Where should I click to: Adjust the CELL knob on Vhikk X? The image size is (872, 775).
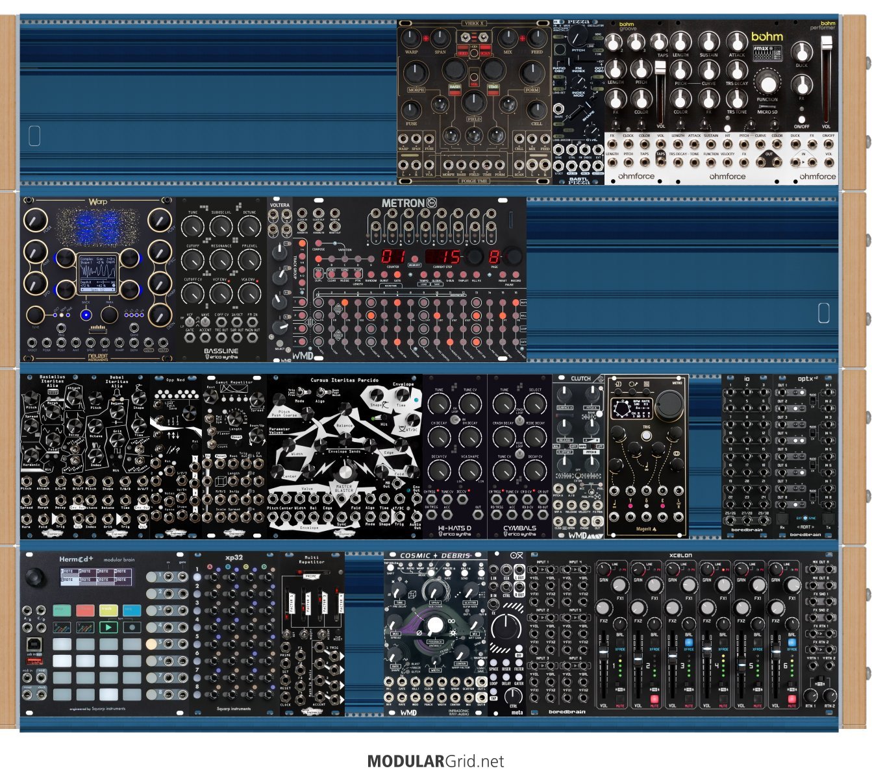[x=537, y=110]
